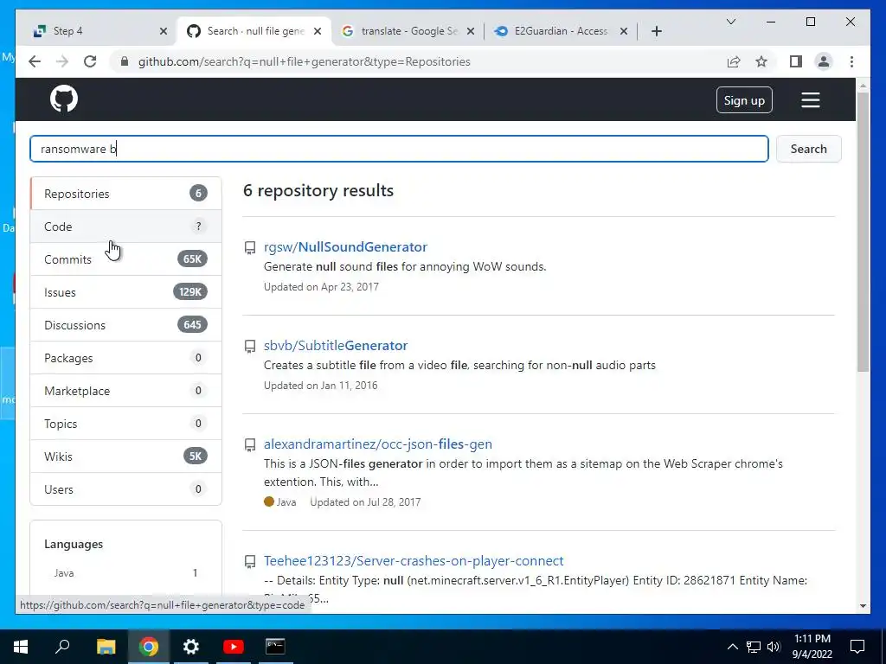The image size is (886, 664).
Task: Open the GitHub hamburger menu
Action: [x=810, y=100]
